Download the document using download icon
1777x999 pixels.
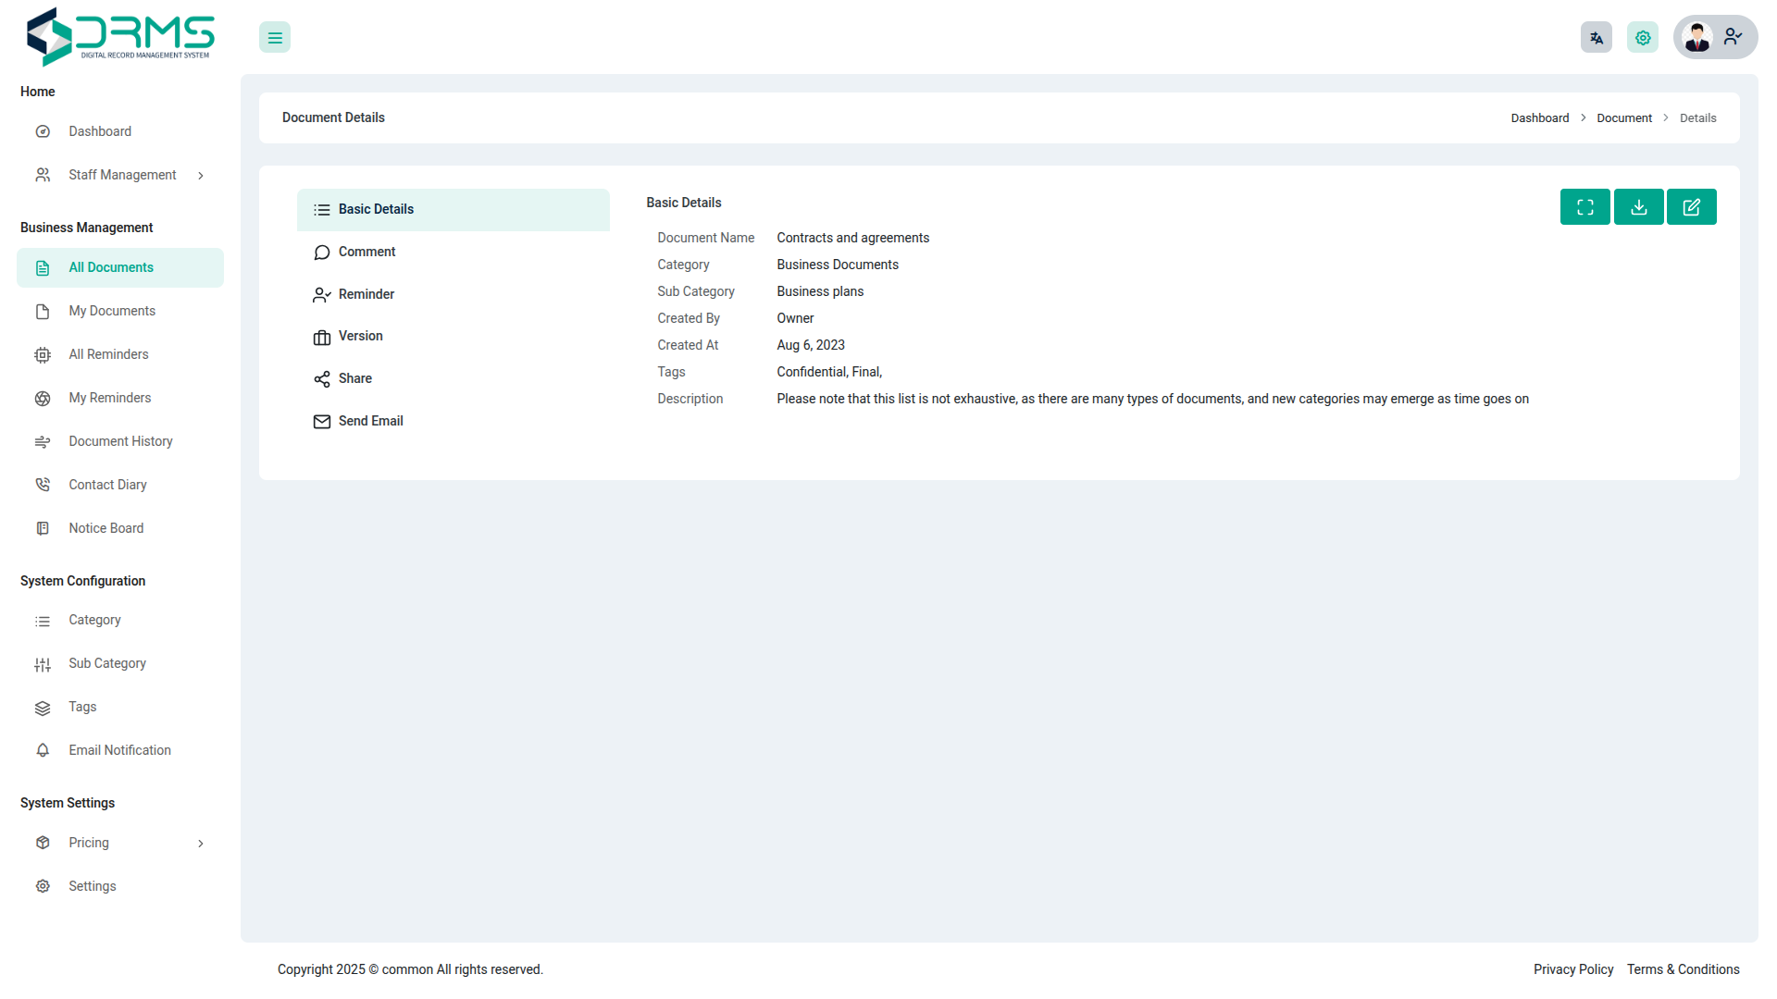[1638, 207]
